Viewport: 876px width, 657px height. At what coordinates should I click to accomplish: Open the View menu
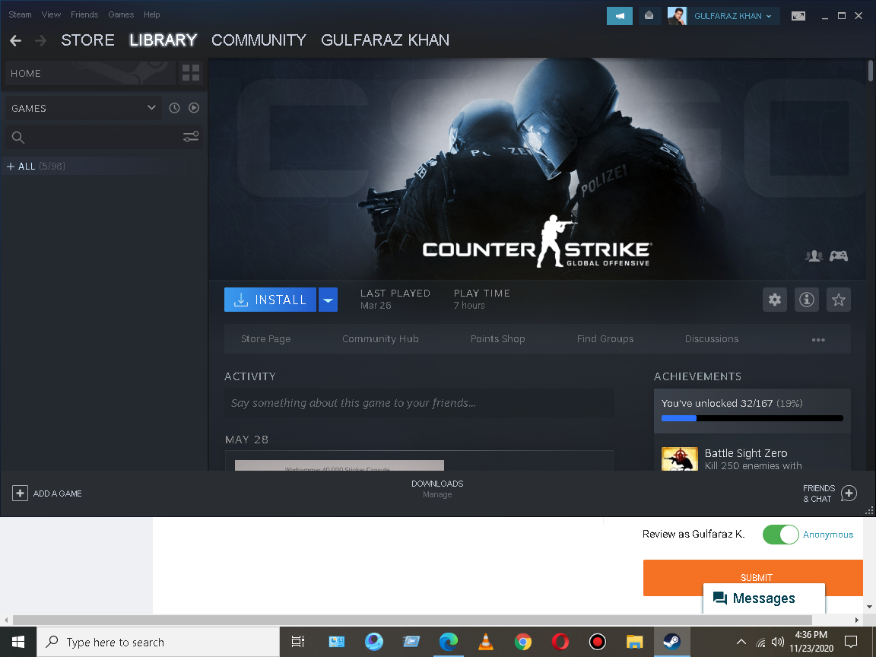52,14
